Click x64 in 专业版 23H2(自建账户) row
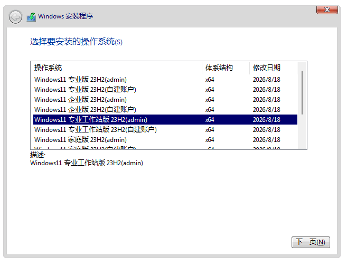The image size is (347, 266). (210, 90)
